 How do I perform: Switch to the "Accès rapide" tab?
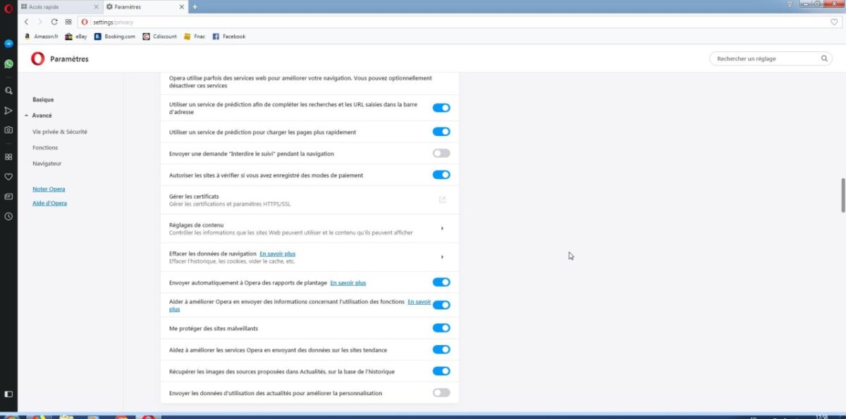(x=59, y=6)
